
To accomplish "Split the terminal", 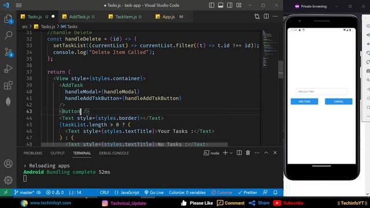I will pos(239,153).
